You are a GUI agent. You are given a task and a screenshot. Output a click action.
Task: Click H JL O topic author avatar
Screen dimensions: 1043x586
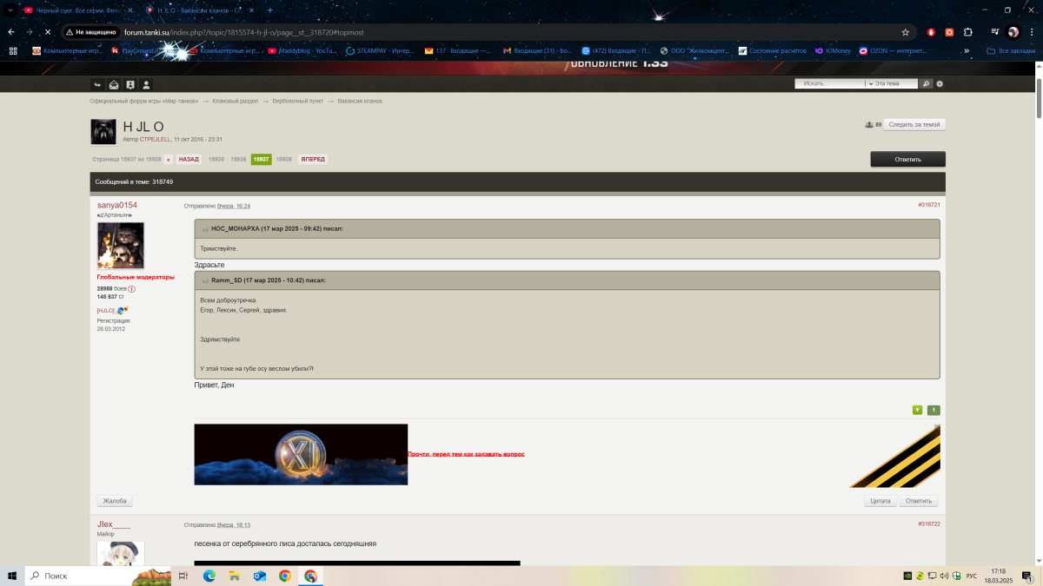click(103, 132)
